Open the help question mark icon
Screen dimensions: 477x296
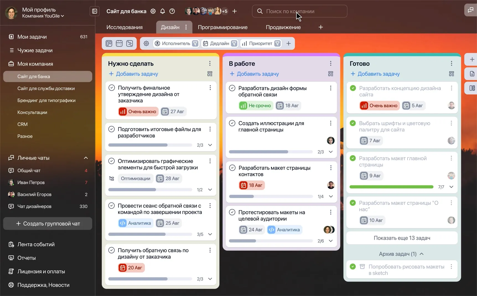pos(172,11)
